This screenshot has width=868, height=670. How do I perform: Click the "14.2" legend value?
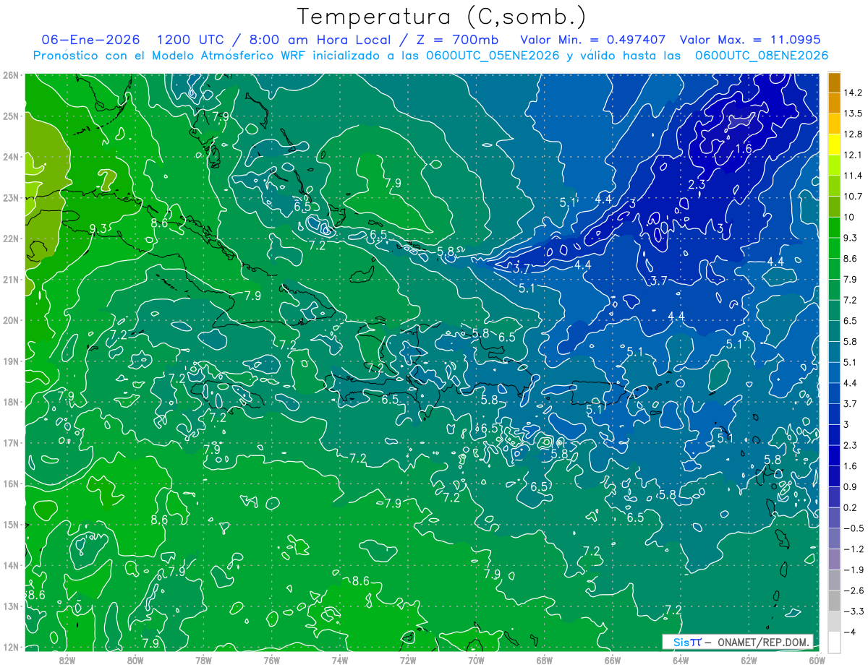(x=852, y=93)
